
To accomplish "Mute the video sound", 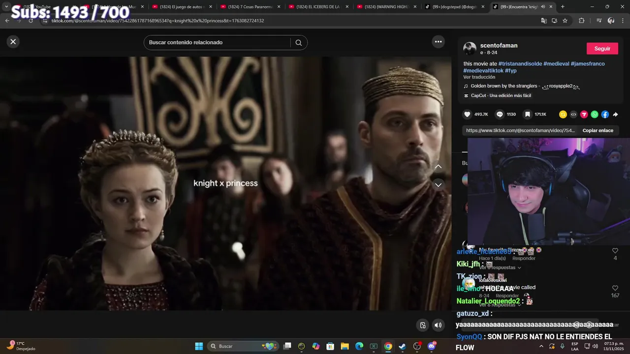I will (x=438, y=325).
